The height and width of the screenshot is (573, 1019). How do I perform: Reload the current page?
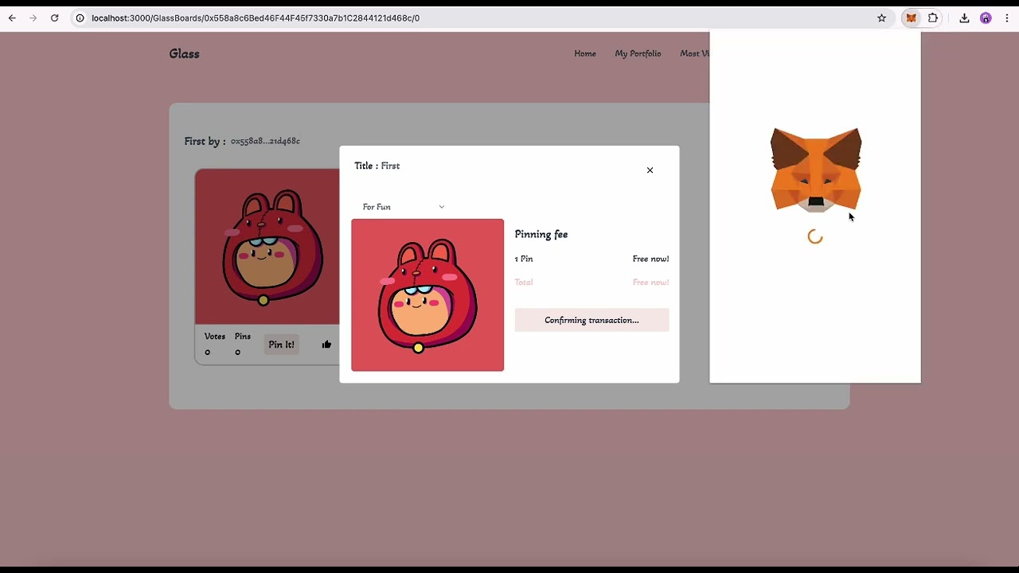tap(54, 18)
